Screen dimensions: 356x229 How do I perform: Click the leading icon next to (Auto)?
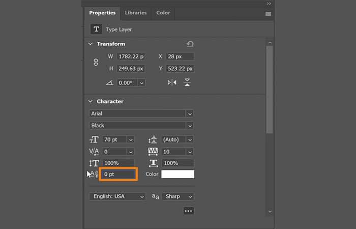coord(153,139)
